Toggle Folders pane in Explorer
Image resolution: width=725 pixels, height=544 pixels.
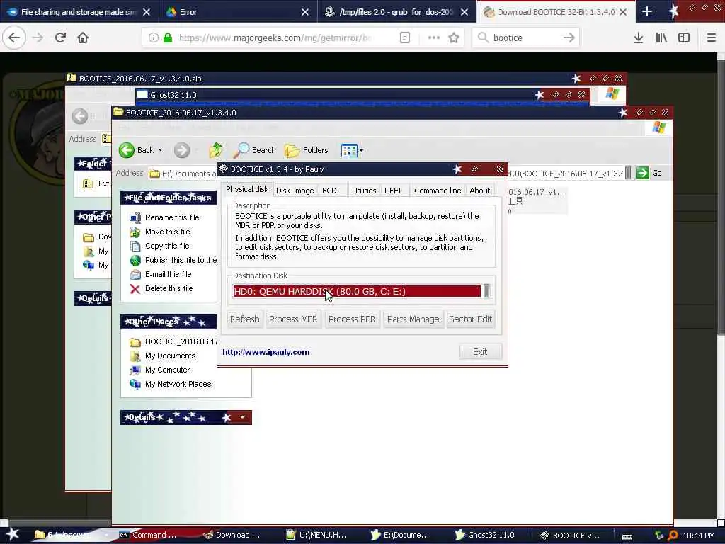coord(306,150)
